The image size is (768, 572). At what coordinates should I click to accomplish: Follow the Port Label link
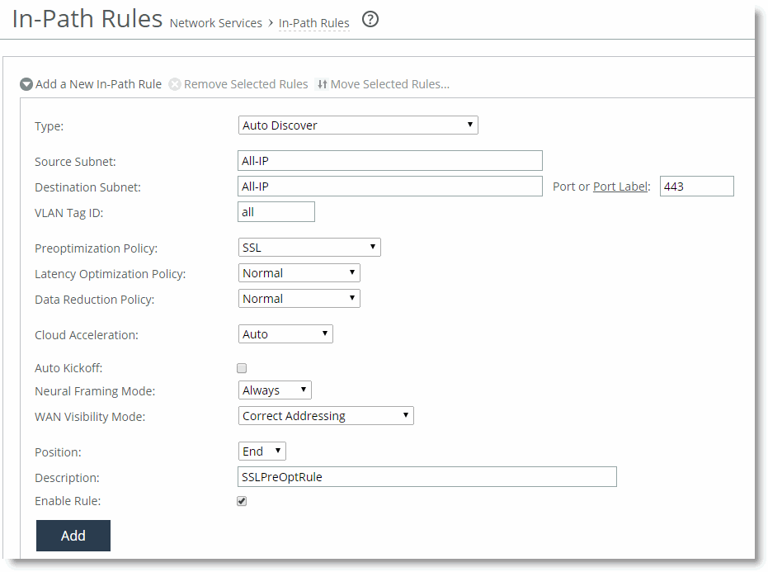(620, 187)
